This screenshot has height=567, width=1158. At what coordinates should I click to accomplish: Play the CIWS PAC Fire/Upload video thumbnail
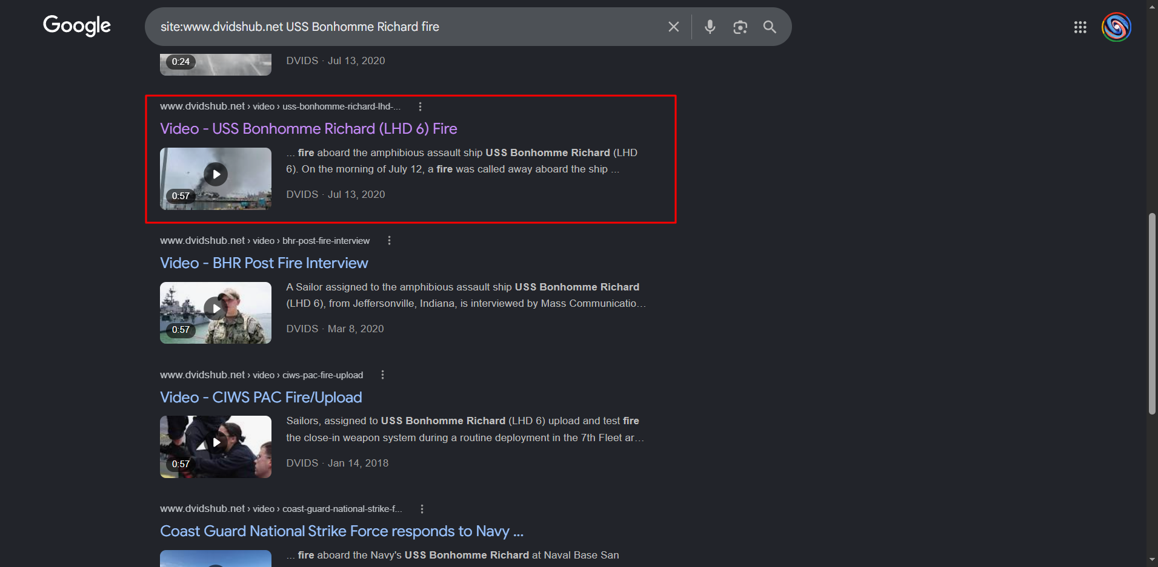tap(216, 447)
